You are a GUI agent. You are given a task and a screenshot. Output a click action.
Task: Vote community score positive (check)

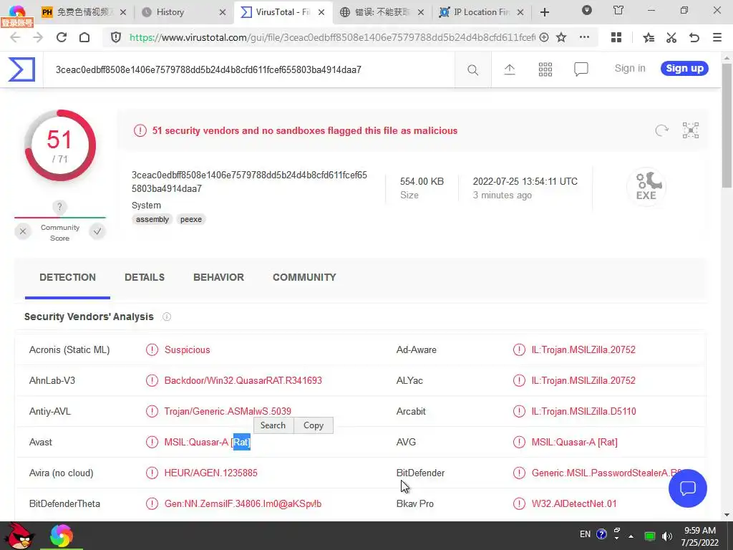point(97,231)
